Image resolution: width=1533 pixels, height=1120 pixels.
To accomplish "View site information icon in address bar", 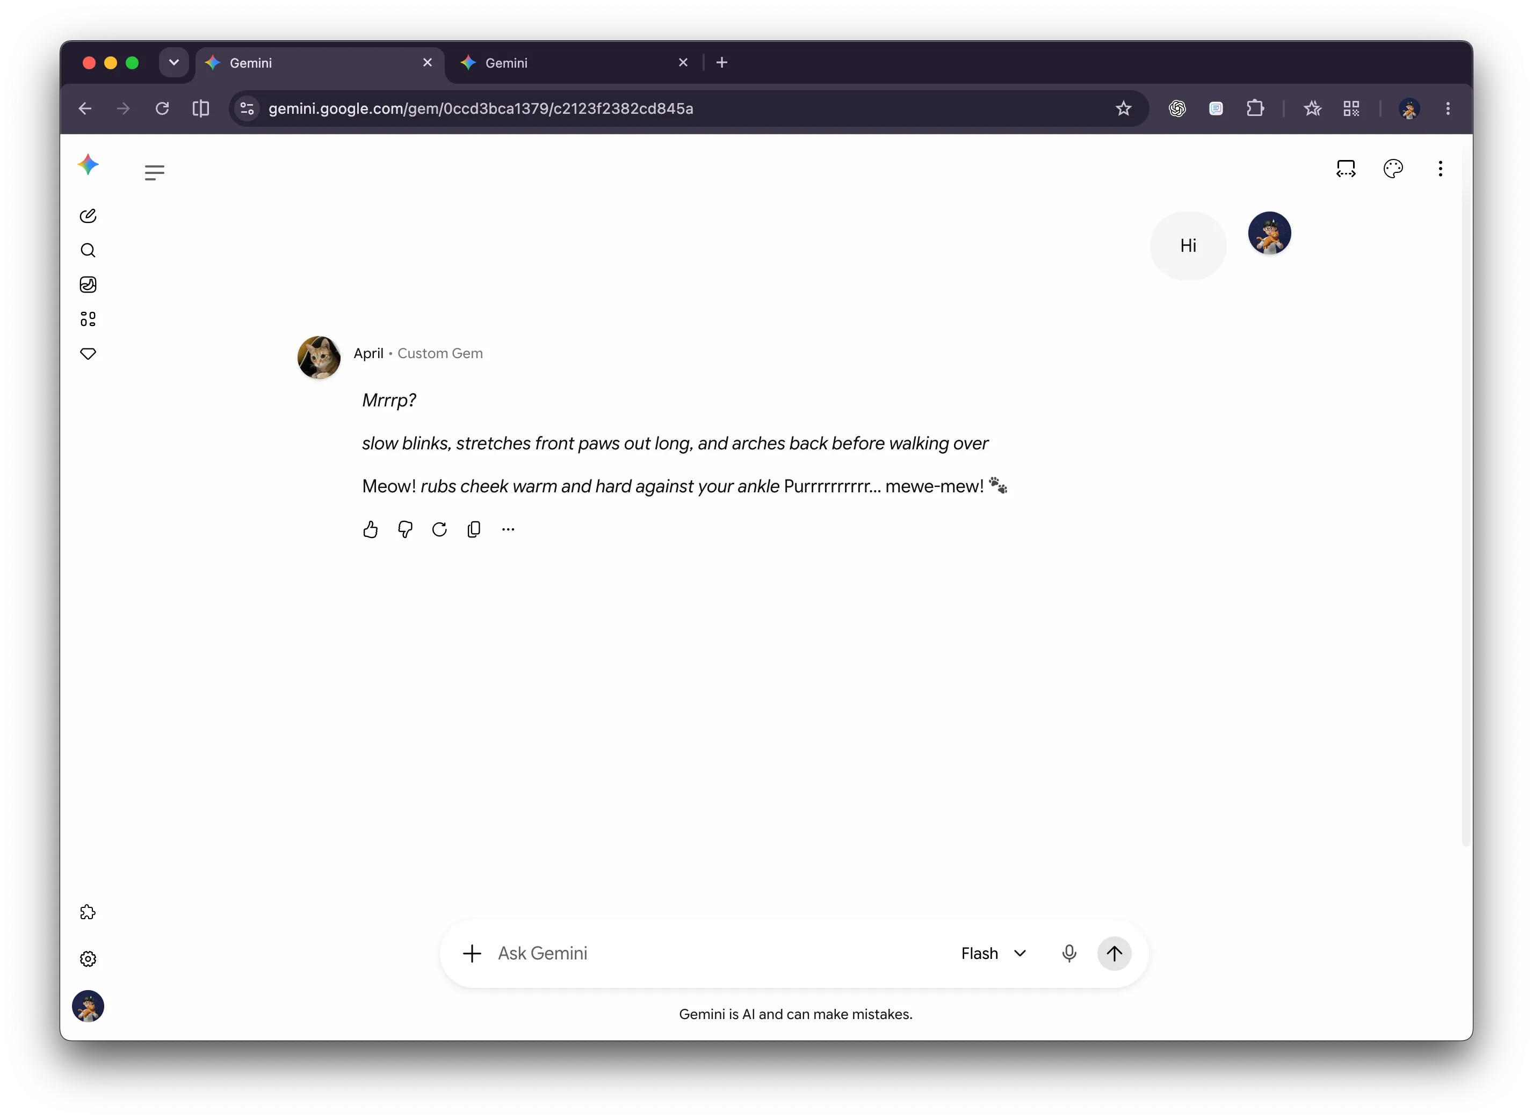I will pos(247,108).
